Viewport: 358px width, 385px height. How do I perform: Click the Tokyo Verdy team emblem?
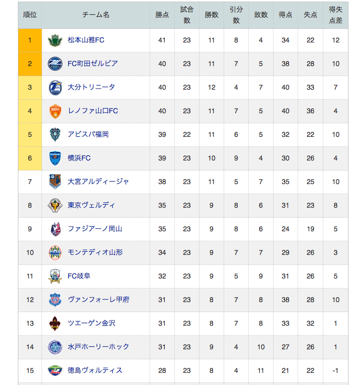coord(55,205)
